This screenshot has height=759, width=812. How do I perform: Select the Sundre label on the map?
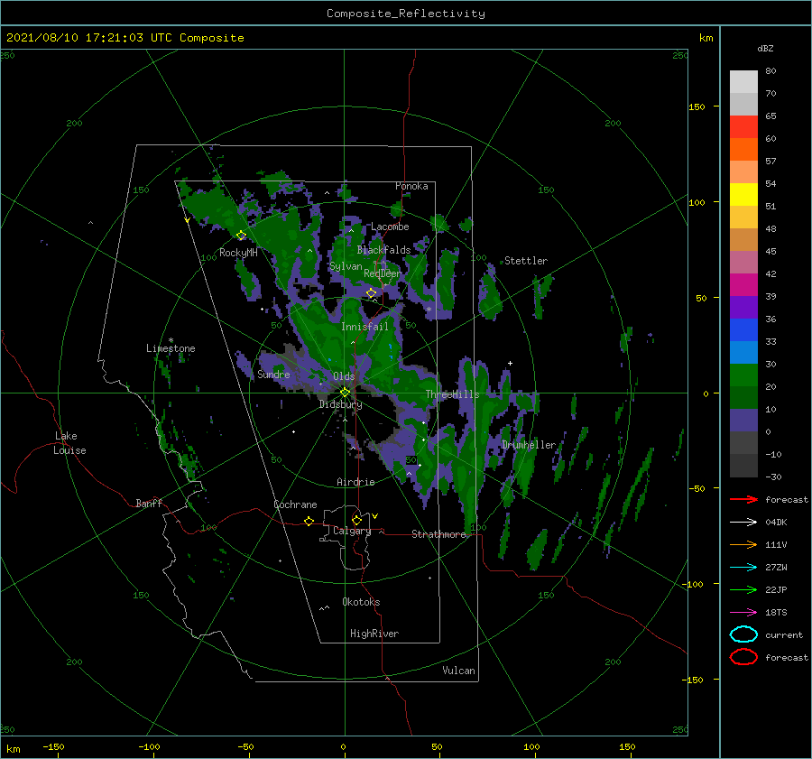click(273, 374)
